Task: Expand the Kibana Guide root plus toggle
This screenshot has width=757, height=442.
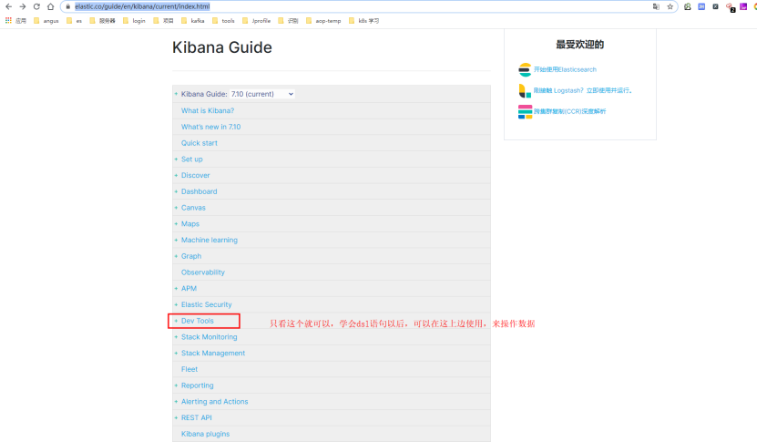Action: tap(176, 94)
